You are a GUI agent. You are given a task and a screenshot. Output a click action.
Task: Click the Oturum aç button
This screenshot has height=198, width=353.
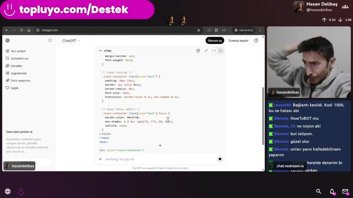click(x=215, y=41)
